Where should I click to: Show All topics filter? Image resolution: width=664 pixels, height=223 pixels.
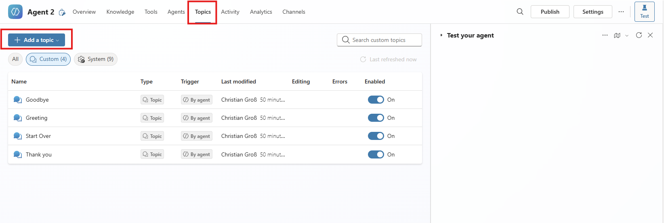click(15, 59)
